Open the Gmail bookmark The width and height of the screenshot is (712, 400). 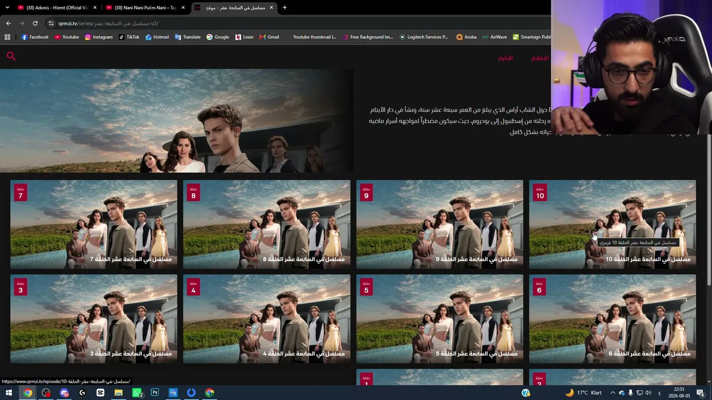coord(269,37)
